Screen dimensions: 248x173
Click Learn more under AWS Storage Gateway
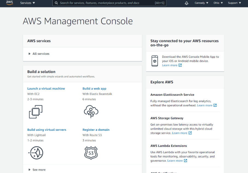(179, 133)
